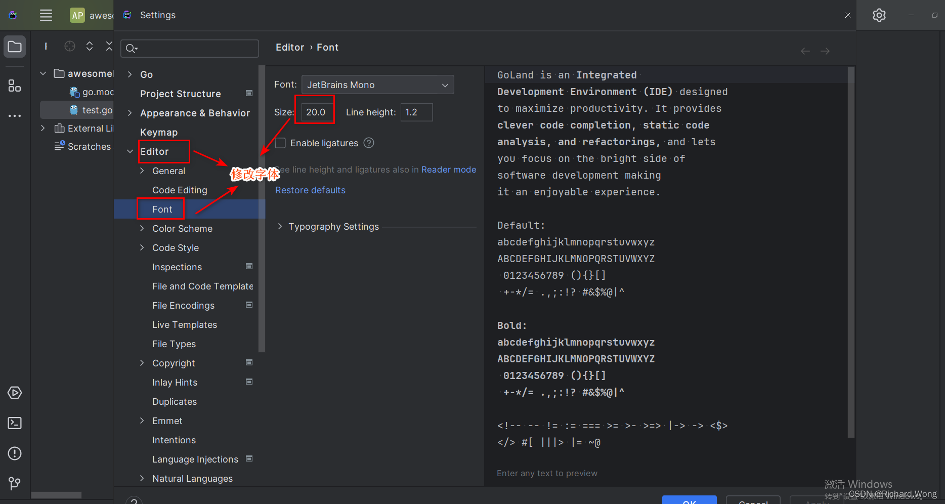Click the preview pane vertical scrollbar

(851, 252)
